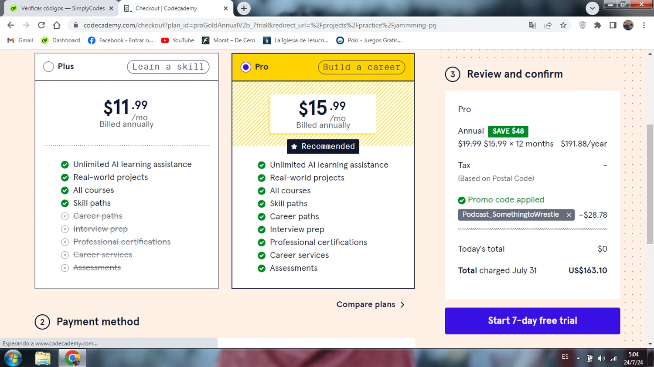Open the Poki - Juegos Gratis bookmark
The image size is (654, 367).
(x=369, y=40)
